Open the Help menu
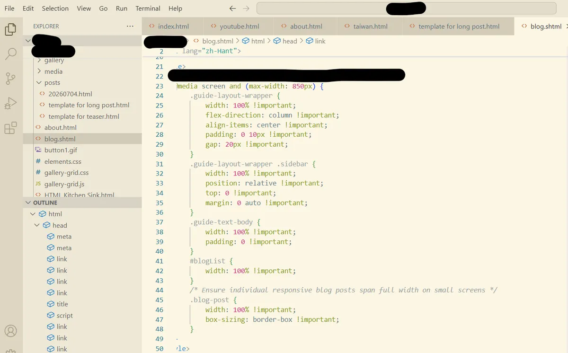This screenshot has height=353, width=568. tap(175, 9)
